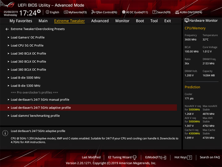This screenshot has height=167, width=222.
Task: Open the MyFavorite(F3) list icon
Action: coord(66,12)
